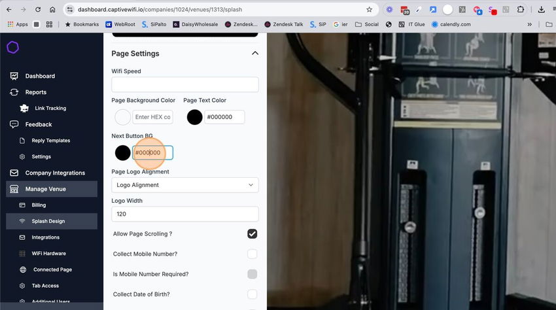This screenshot has height=310, width=556.
Task: Click the Billing card icon
Action: 22,205
